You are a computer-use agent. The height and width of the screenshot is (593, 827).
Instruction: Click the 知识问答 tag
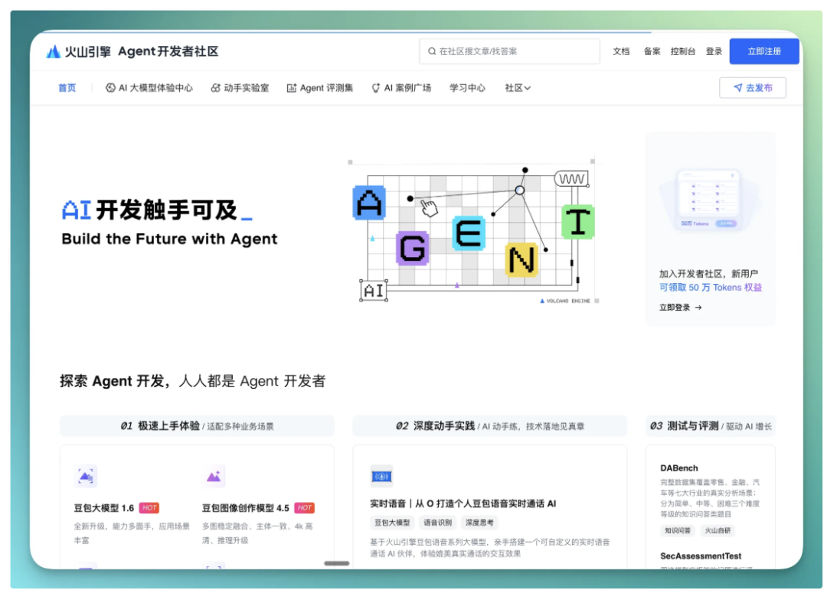coord(678,531)
